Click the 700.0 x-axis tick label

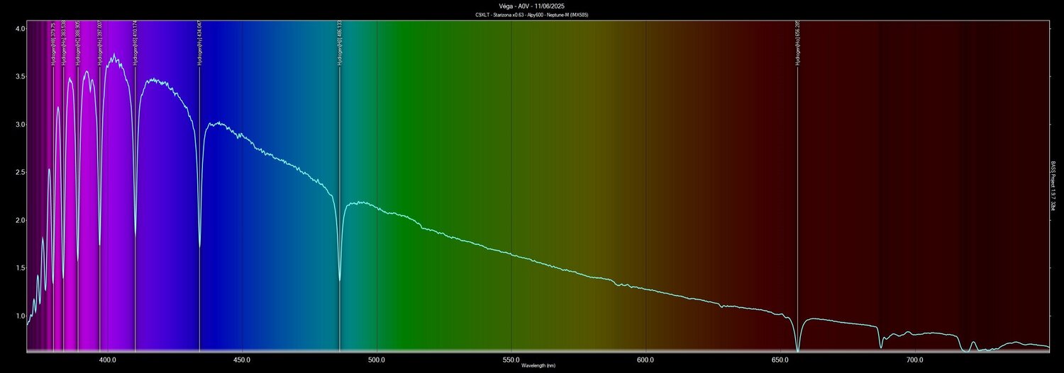coord(915,360)
